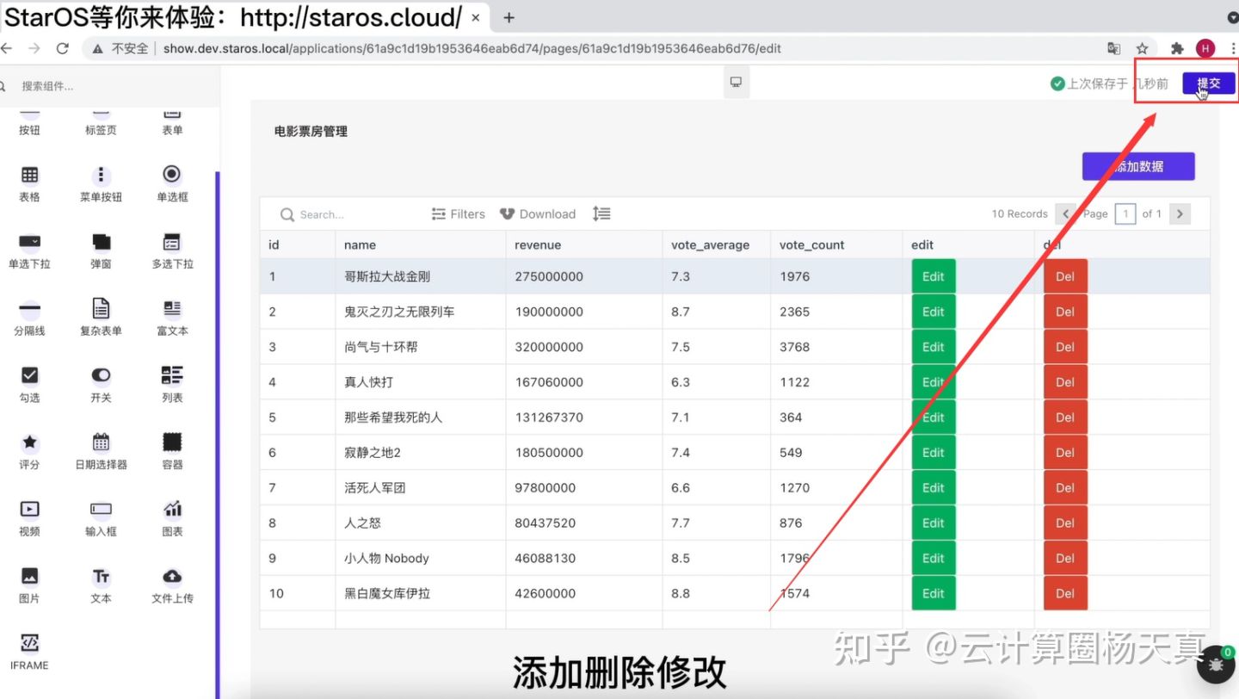
Task: Open the browser extensions puzzle icon
Action: [x=1178, y=48]
